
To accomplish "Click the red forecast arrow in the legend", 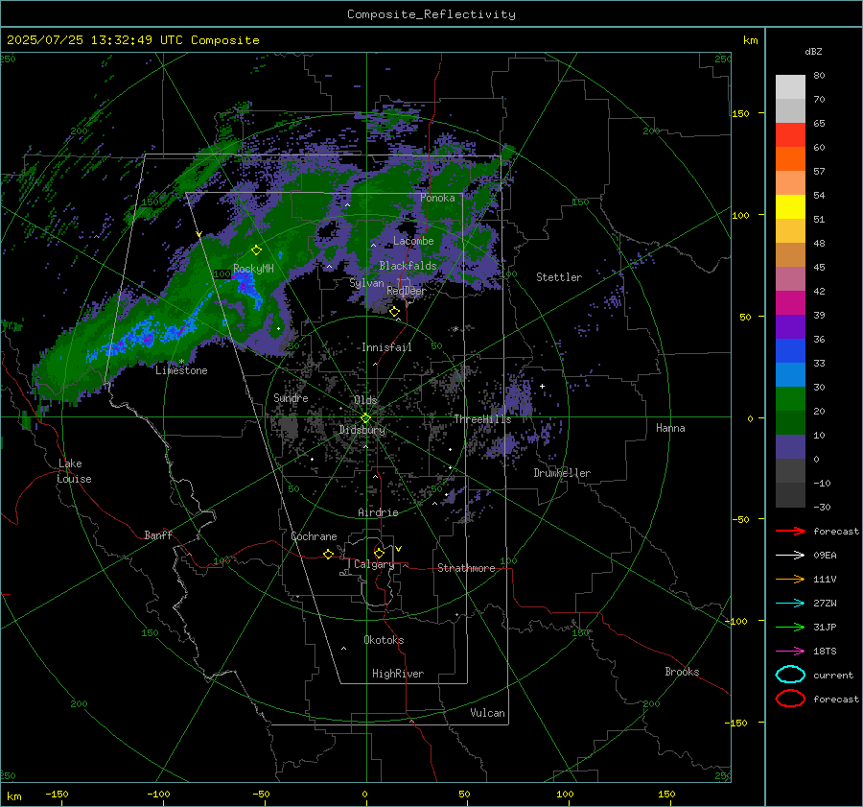I will (x=790, y=531).
